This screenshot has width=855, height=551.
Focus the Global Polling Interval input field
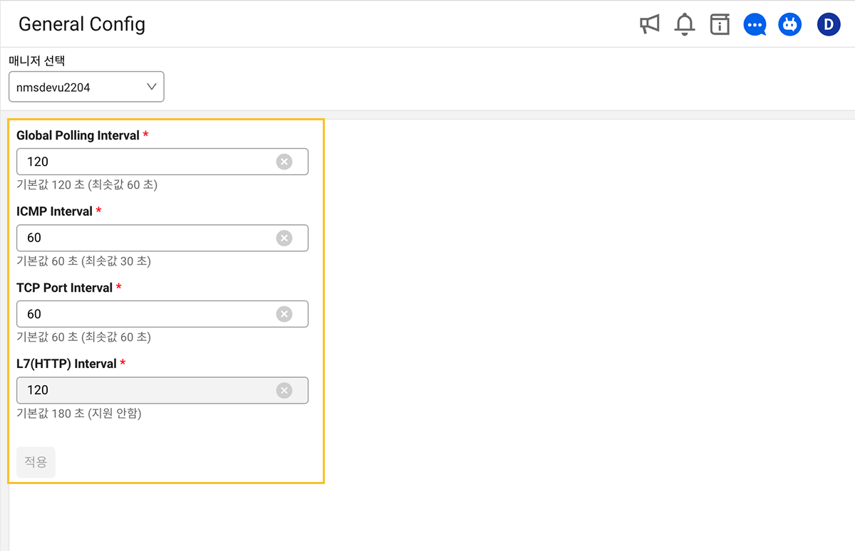tap(142, 162)
